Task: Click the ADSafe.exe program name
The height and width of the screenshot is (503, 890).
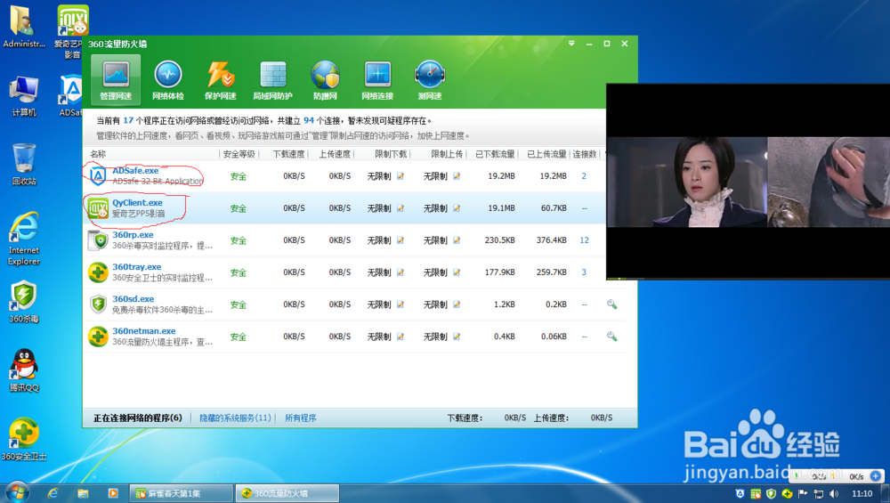Action: 135,170
